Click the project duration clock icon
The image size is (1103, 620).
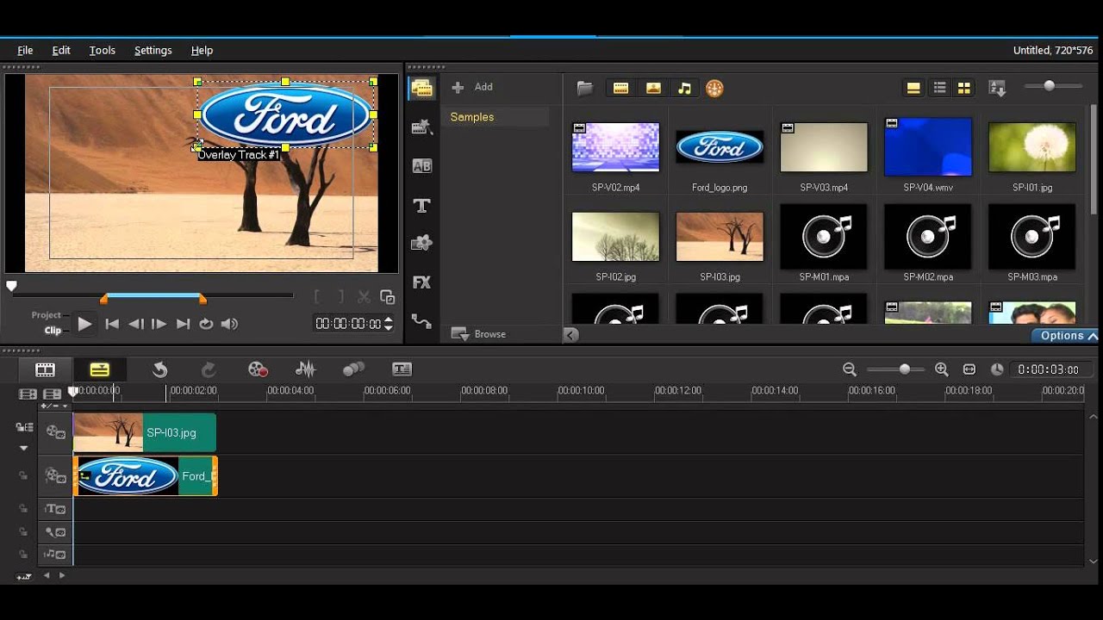pos(997,369)
